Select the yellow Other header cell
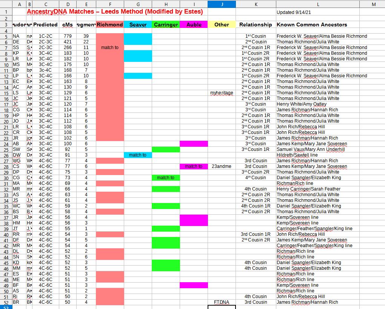The image size is (385, 309). point(222,24)
